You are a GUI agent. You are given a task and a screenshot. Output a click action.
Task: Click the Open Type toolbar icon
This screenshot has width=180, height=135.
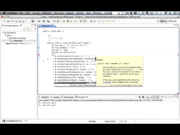pyautogui.click(x=64, y=21)
